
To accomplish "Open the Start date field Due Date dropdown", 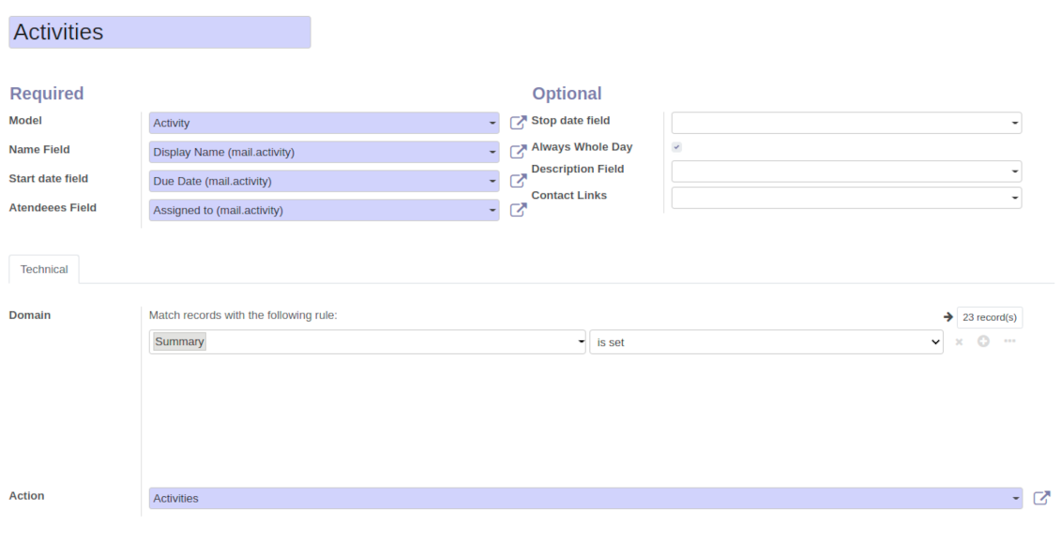I will click(x=324, y=181).
